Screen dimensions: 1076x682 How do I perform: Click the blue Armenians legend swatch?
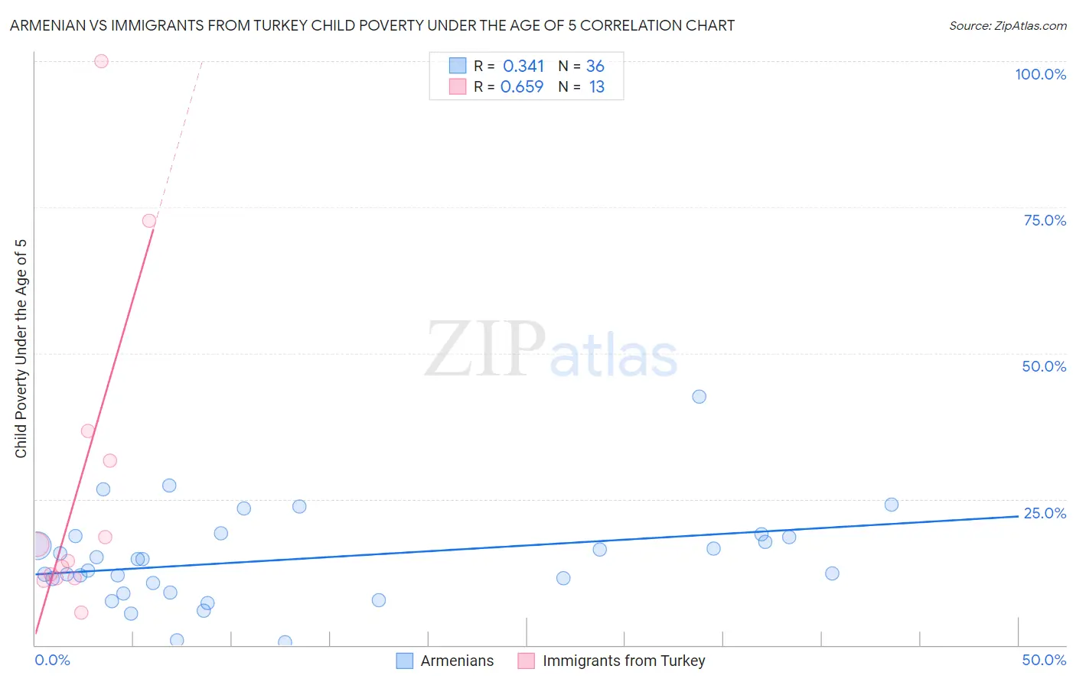pyautogui.click(x=405, y=661)
